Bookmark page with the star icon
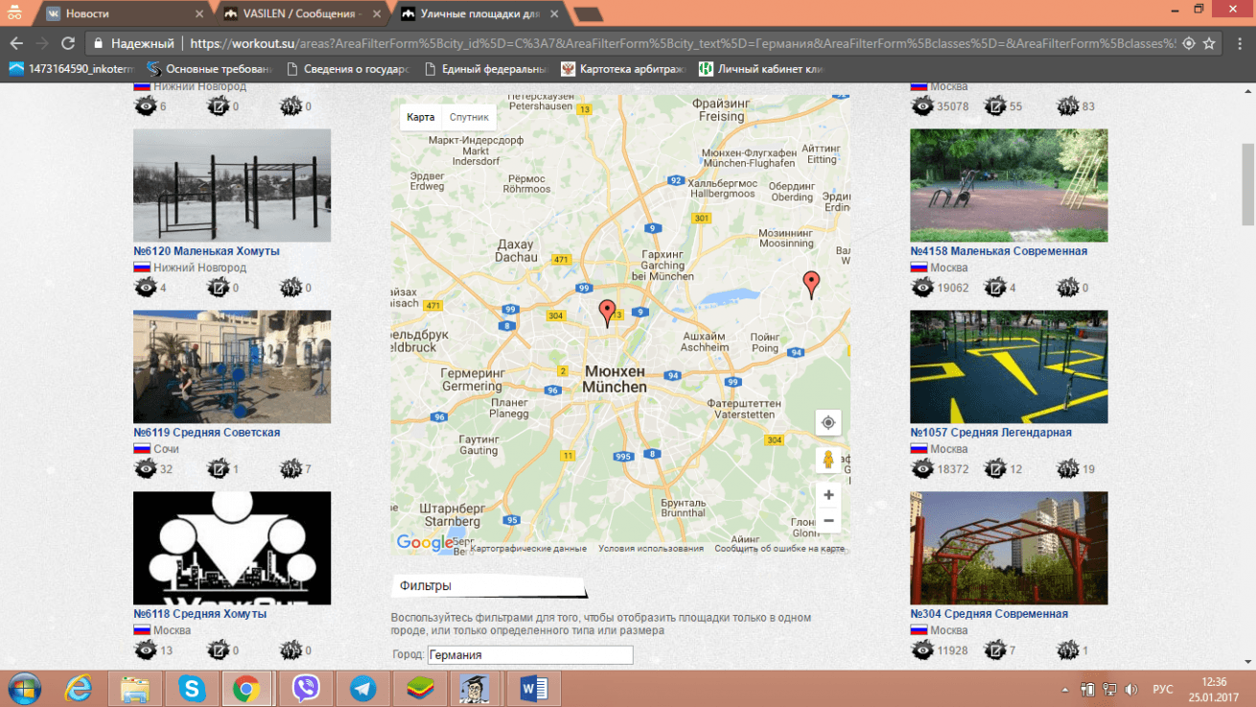 point(1210,43)
